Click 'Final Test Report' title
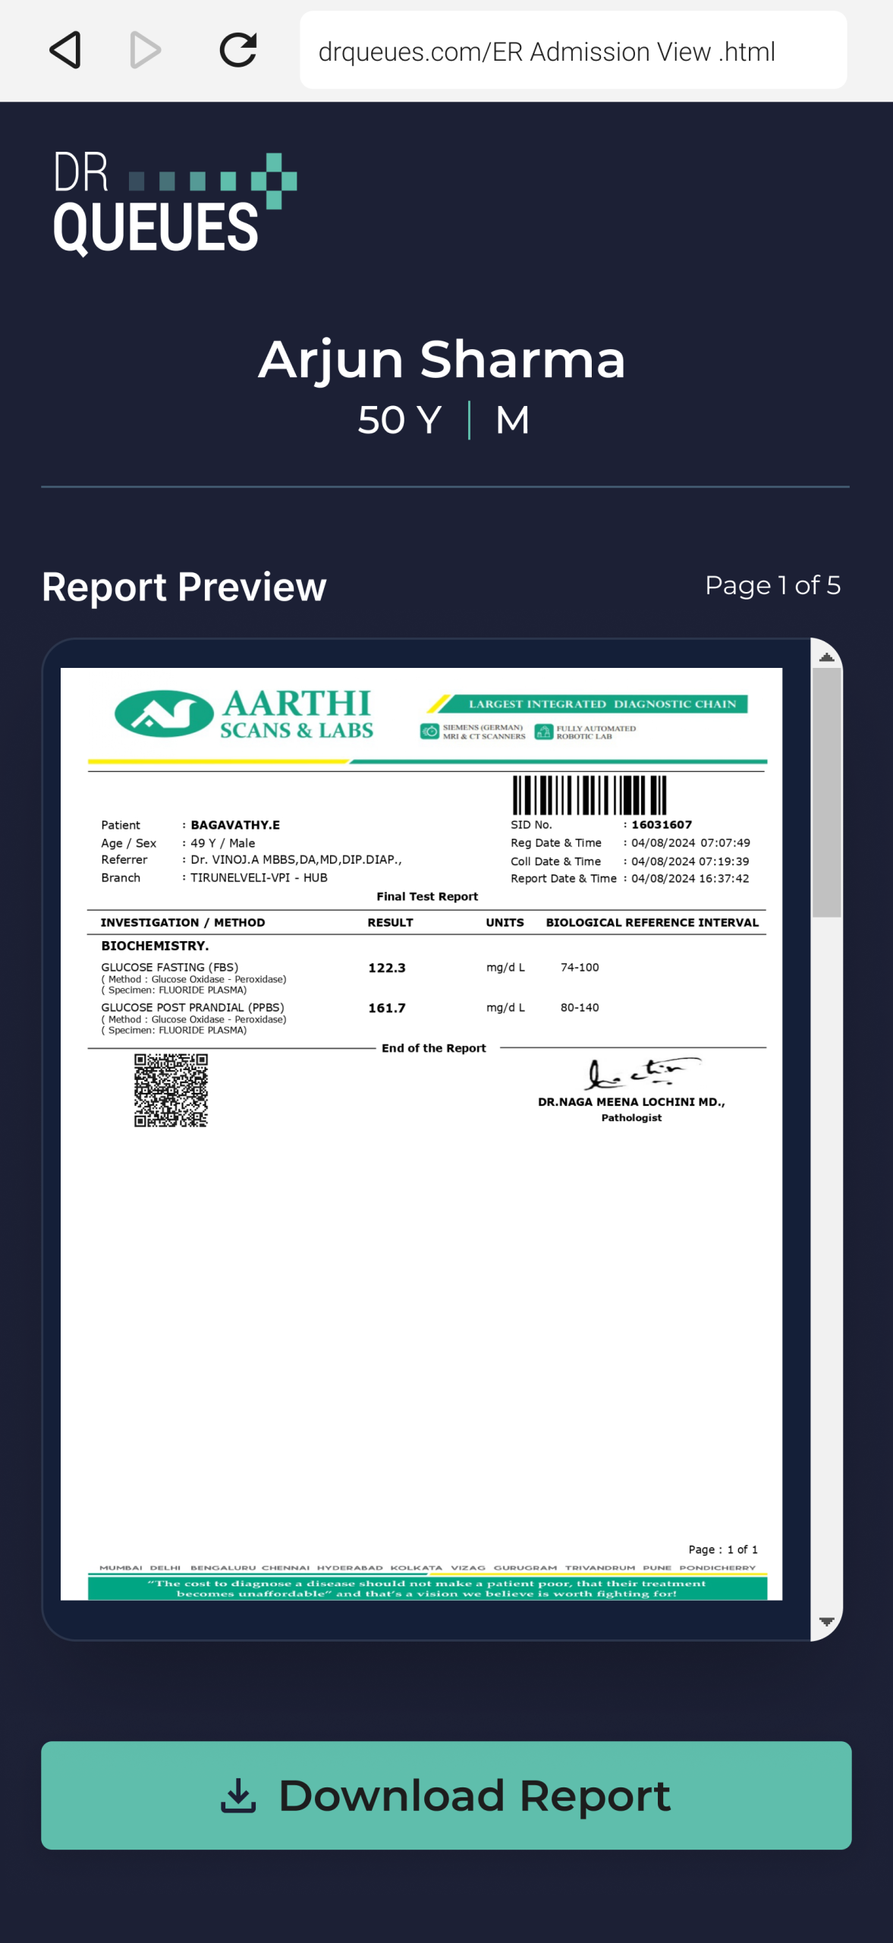 427,896
